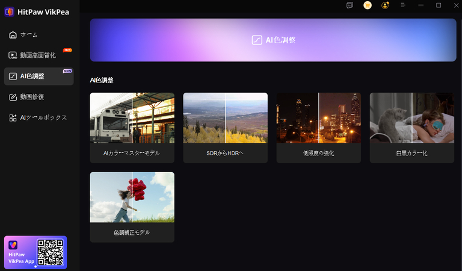Image resolution: width=462 pixels, height=271 pixels.
Task: Click the HitPaw VikPea App promo logo
Action: click(x=13, y=245)
